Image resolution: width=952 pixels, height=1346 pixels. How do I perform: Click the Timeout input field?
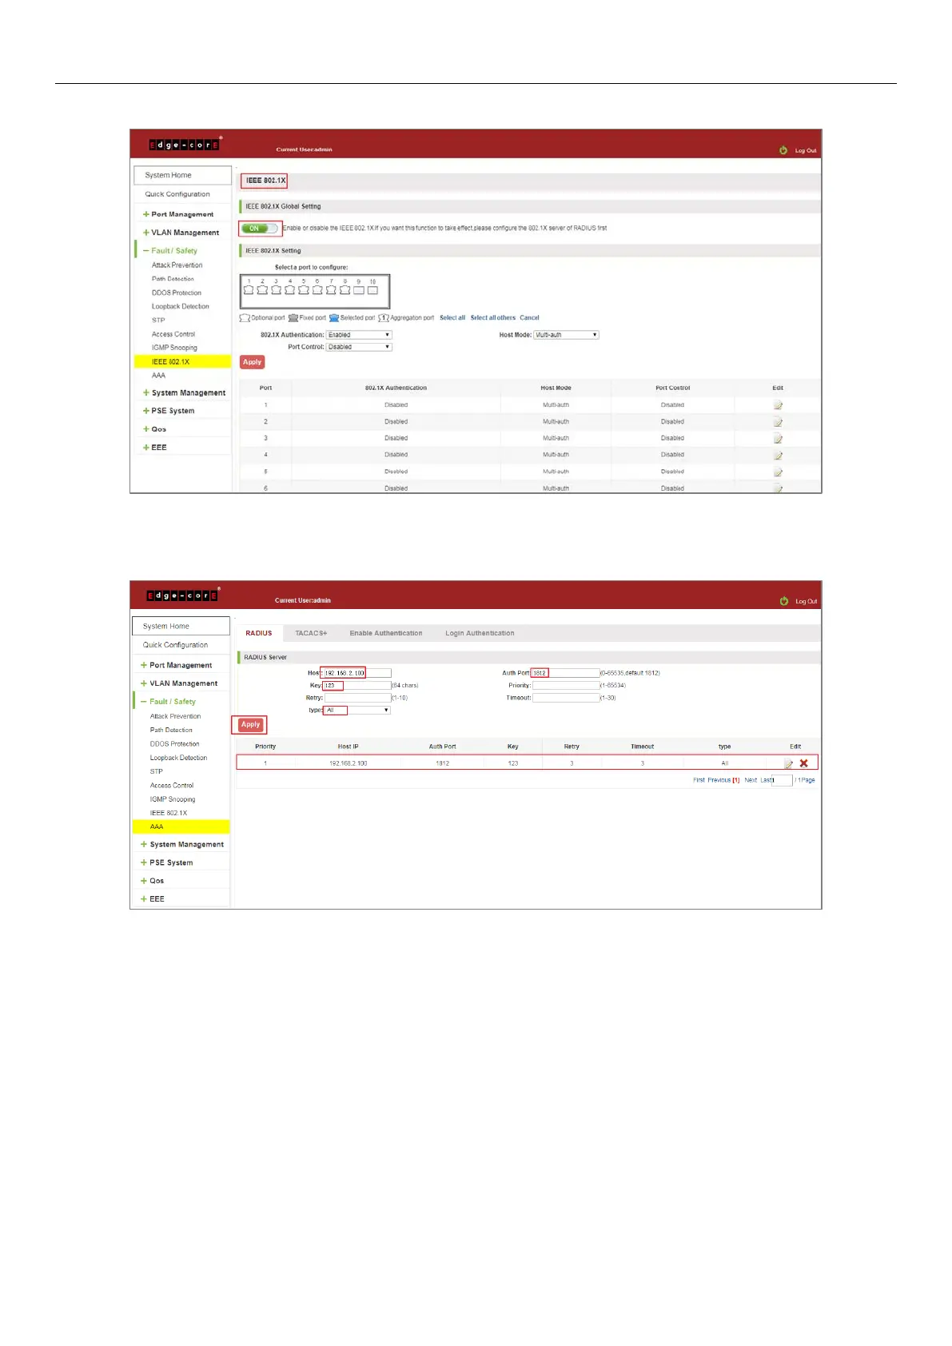pyautogui.click(x=566, y=698)
